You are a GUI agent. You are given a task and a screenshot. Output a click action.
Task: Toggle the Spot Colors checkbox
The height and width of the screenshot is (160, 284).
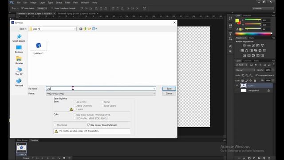click(x=103, y=106)
